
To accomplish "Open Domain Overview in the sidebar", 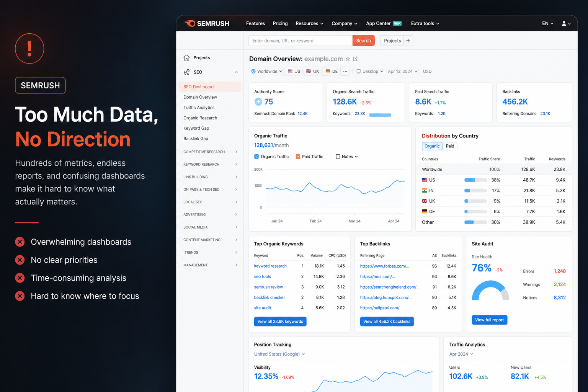I will coord(200,97).
